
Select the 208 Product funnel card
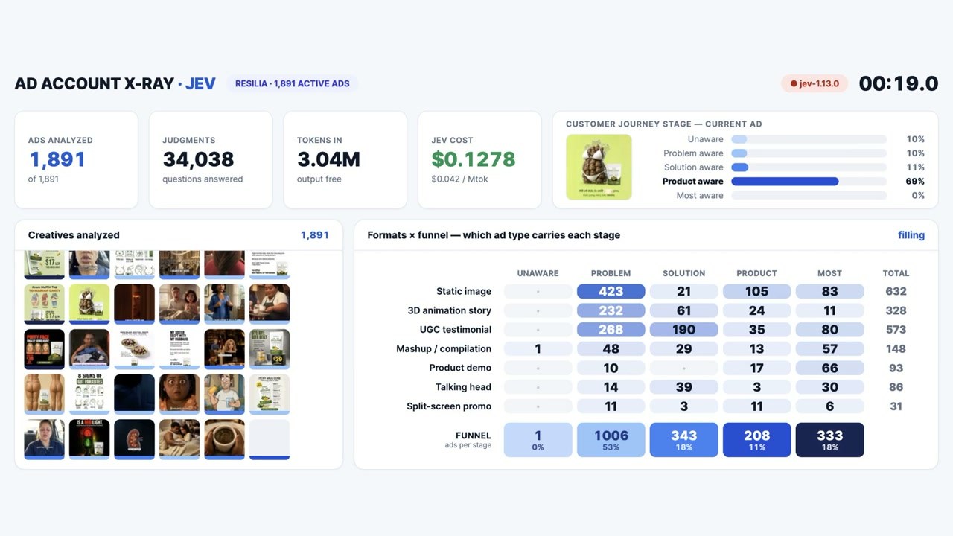pyautogui.click(x=756, y=440)
